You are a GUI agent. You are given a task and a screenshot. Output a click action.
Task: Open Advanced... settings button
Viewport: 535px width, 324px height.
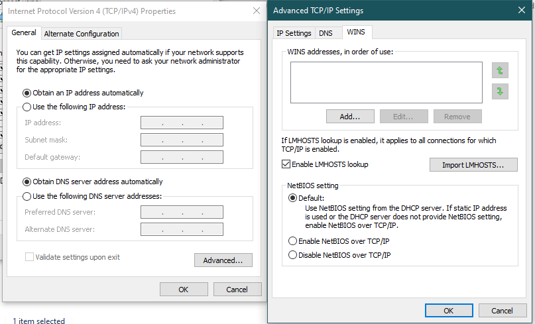[x=223, y=260]
